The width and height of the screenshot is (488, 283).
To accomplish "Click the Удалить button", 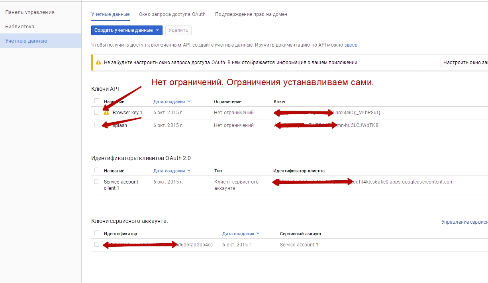I will [178, 30].
